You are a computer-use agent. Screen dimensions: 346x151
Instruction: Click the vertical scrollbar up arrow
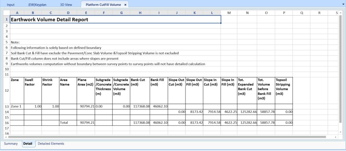click(340, 13)
